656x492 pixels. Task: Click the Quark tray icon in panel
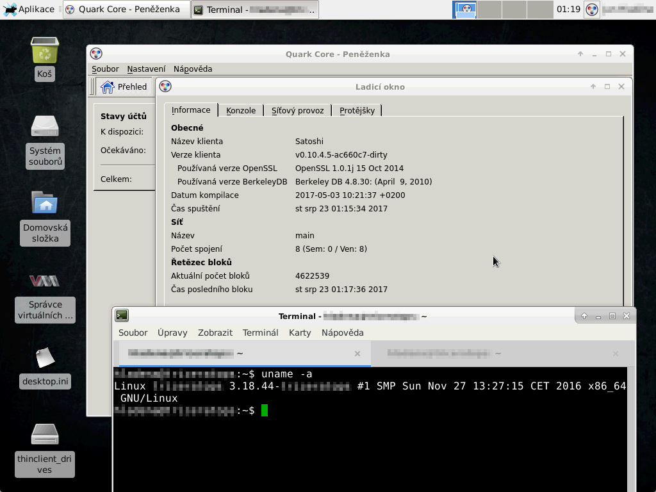(x=592, y=10)
